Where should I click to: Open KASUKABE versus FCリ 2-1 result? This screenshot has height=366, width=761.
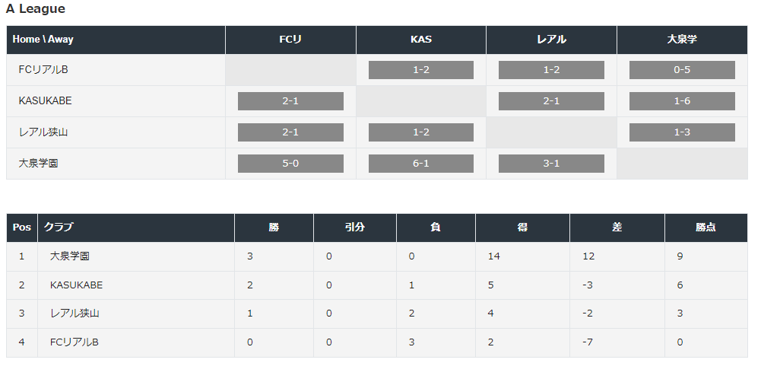[290, 101]
